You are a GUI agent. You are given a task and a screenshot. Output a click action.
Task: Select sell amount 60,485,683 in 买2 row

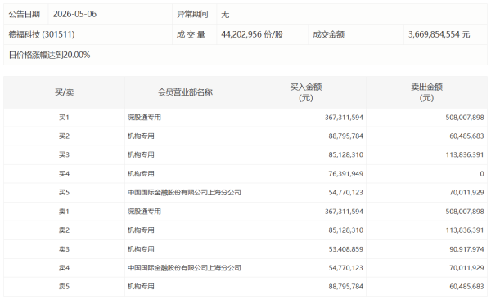coord(466,136)
